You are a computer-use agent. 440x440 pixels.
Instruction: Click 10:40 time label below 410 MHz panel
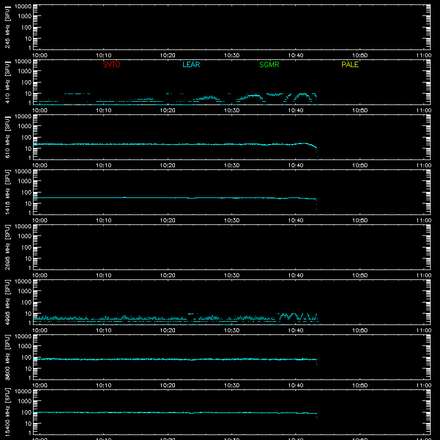(295, 111)
